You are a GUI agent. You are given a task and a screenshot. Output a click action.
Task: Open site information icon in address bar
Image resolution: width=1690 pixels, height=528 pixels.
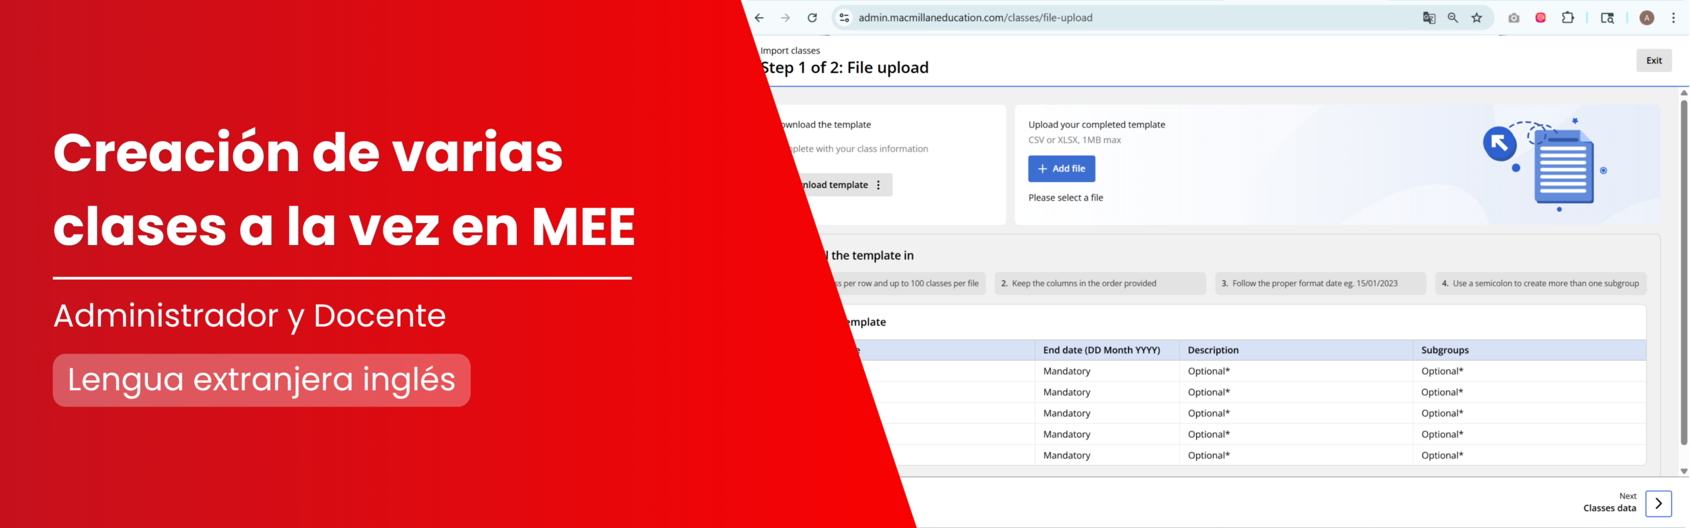844,18
